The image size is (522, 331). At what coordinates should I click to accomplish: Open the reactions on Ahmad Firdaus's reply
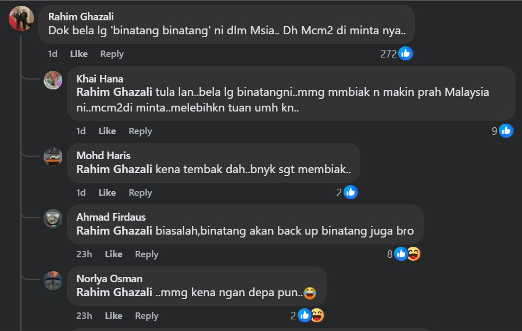[407, 254]
